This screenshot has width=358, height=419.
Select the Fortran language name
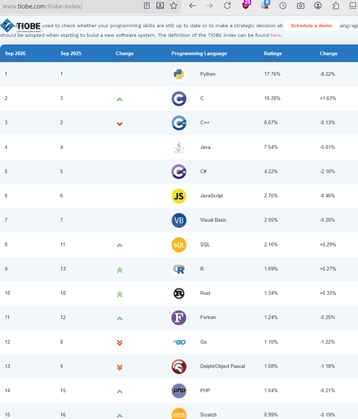[x=208, y=318]
